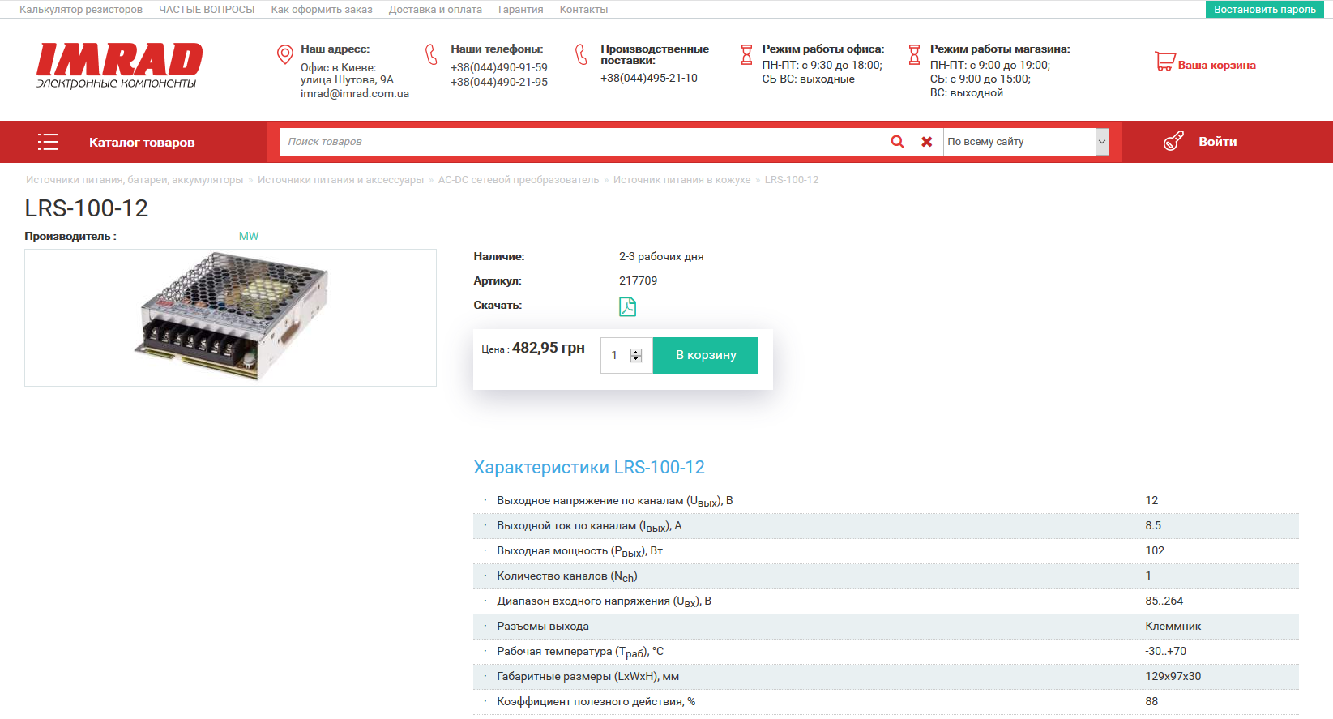
Task: Open ЧАСТЫЕ ВОПРОСЫ menu item
Action: tap(207, 10)
